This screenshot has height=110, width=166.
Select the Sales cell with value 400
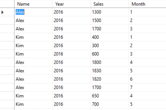click(110, 37)
